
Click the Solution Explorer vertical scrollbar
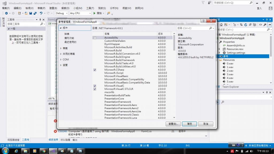pos(271,46)
